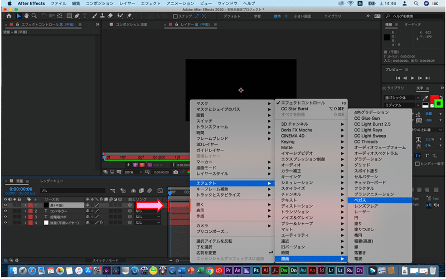Screen dimensions: 446x279
Task: Open the font style dropdown ミディアム
Action: click(402, 105)
